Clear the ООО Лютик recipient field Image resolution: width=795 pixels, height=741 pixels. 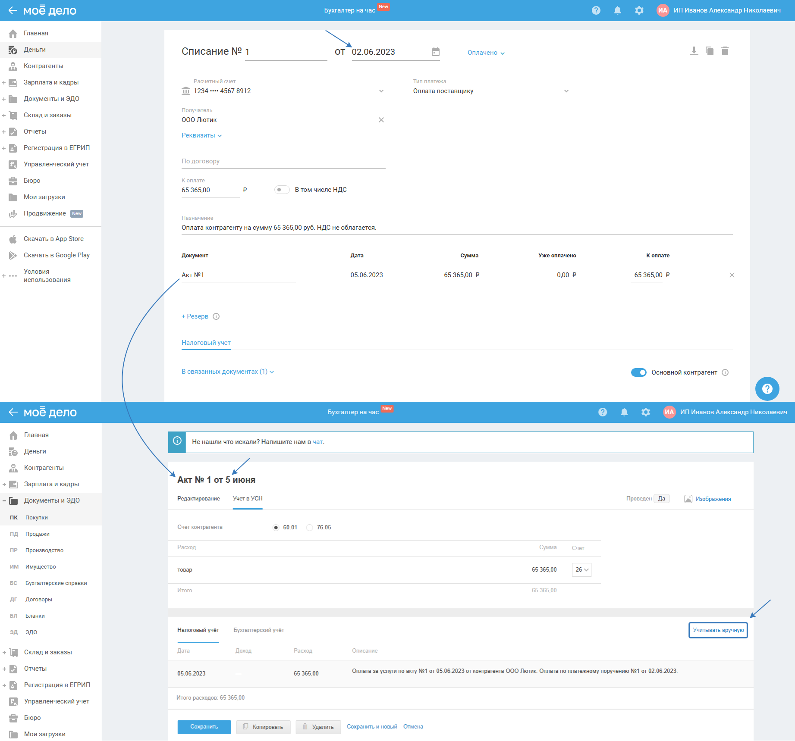[x=381, y=120]
